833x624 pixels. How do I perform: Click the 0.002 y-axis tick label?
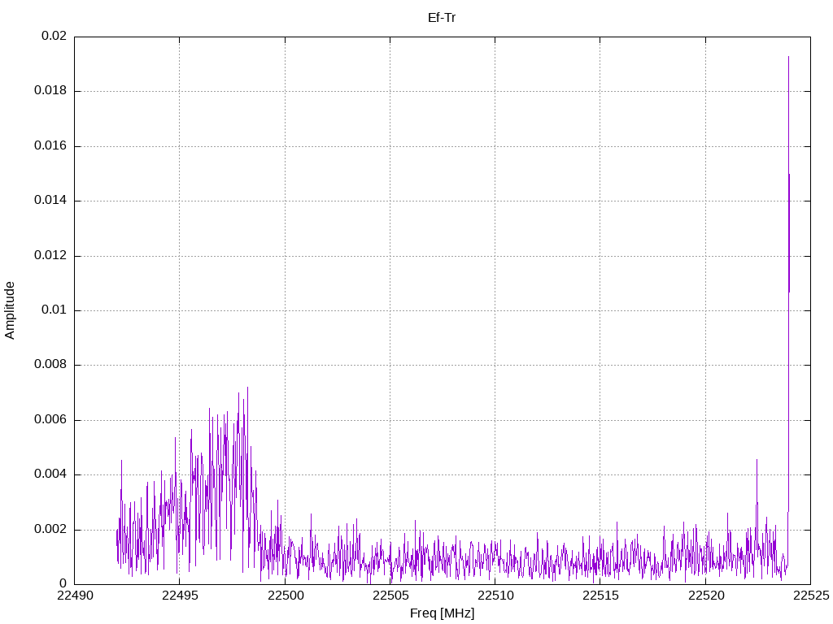[x=50, y=530]
